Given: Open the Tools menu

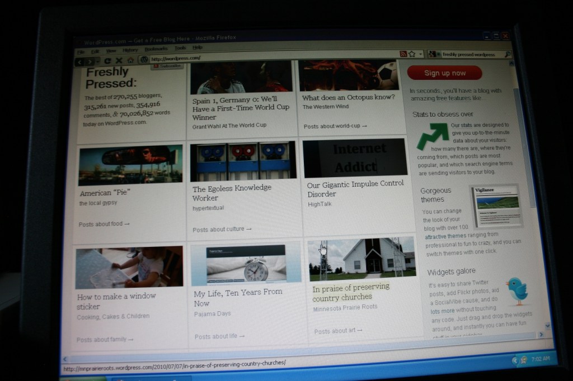Looking at the screenshot, I should [x=182, y=49].
